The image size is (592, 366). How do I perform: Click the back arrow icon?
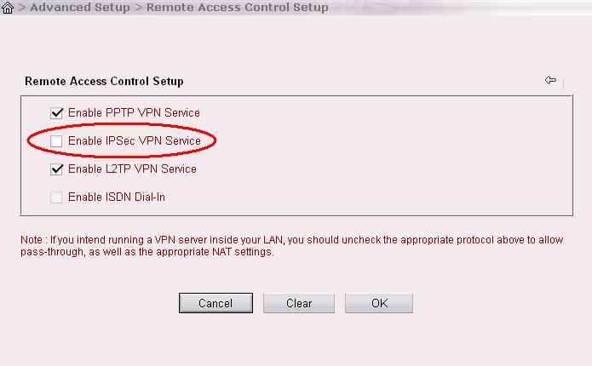coord(550,80)
